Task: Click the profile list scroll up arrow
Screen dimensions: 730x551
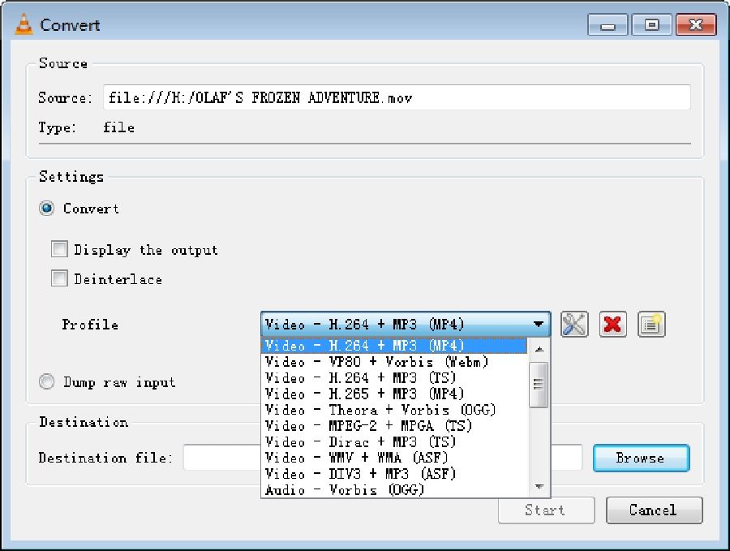Action: point(539,349)
